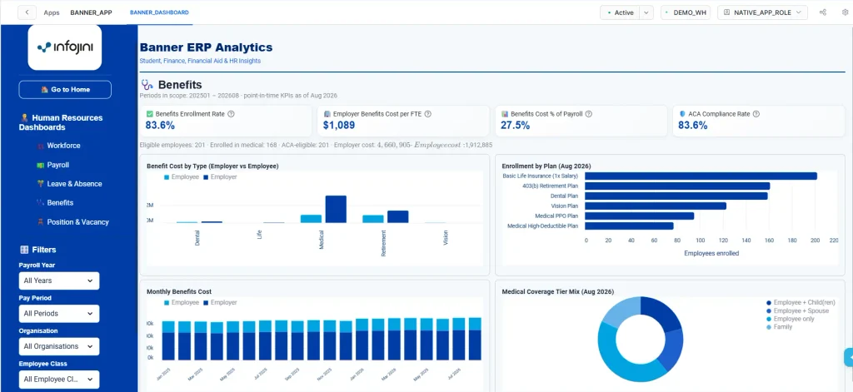
Task: Toggle Employer series in Benefit Cost by Type legend
Action: [x=220, y=177]
